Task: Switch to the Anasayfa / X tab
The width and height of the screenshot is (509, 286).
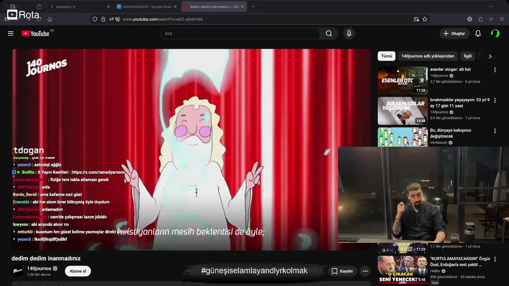Action: (x=80, y=7)
